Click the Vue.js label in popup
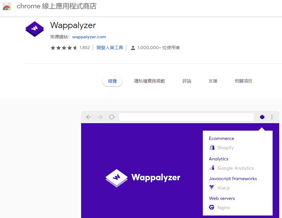The height and width of the screenshot is (218, 282). [x=223, y=188]
